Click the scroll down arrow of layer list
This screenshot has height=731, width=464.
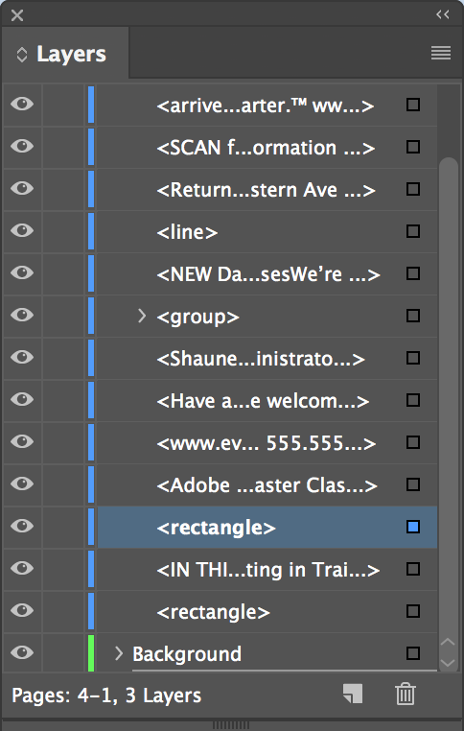coord(448,663)
